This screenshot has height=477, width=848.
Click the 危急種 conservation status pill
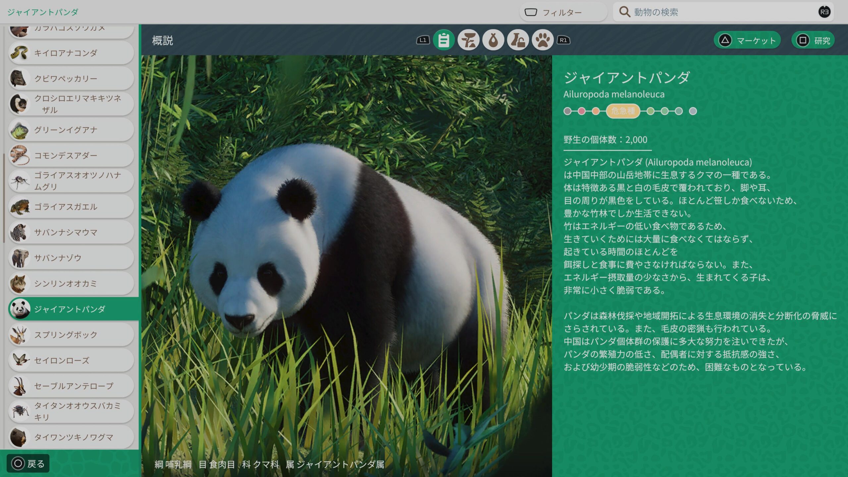click(623, 111)
